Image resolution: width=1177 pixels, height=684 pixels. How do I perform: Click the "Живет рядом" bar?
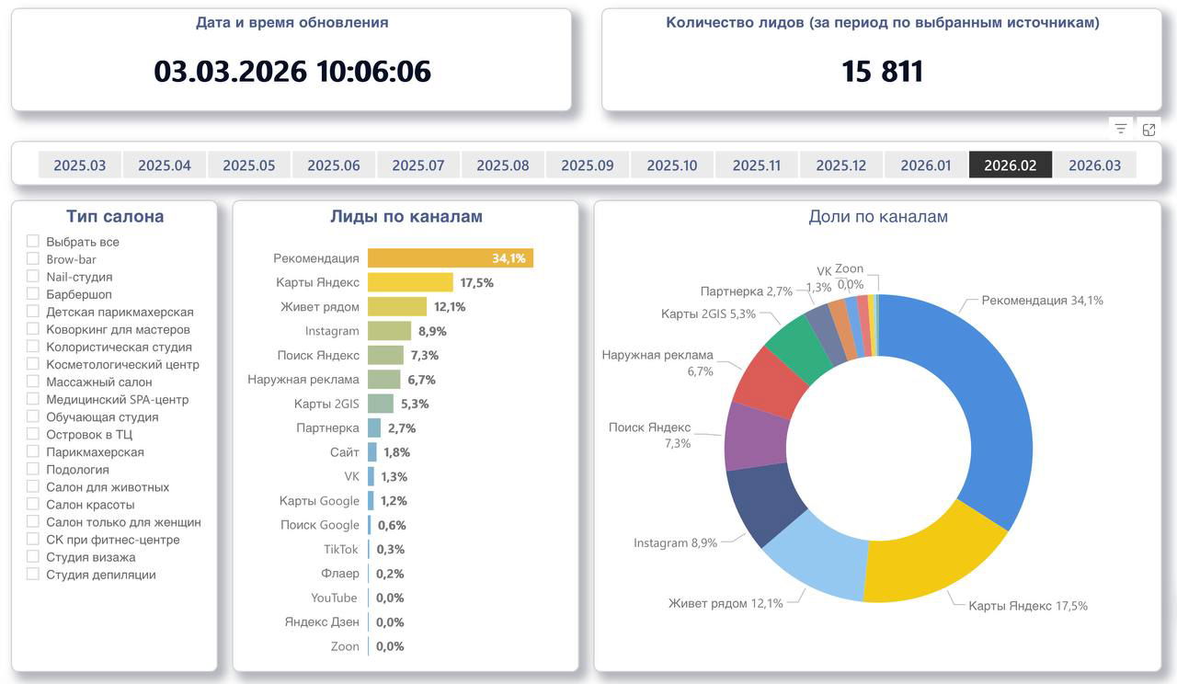pyautogui.click(x=397, y=306)
